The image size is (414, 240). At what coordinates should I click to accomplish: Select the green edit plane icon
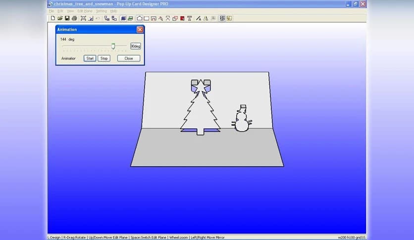coord(130,18)
